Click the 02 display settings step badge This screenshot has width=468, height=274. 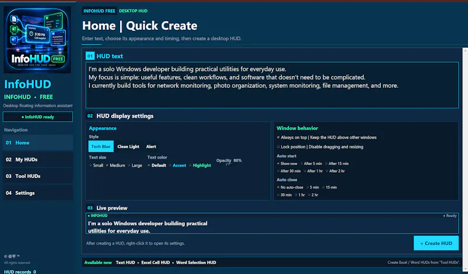(x=90, y=116)
